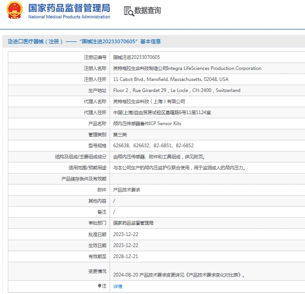Select the Rue Girardet 29 production address
The width and height of the screenshot is (305, 294).
tap(177, 90)
